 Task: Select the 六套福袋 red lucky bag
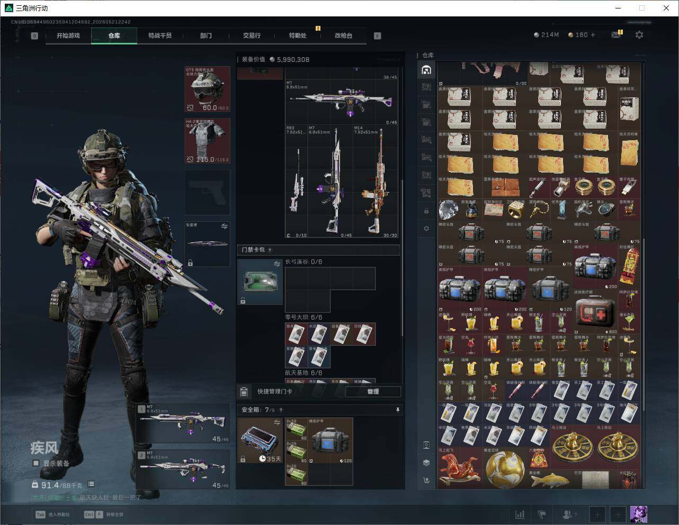click(x=539, y=458)
